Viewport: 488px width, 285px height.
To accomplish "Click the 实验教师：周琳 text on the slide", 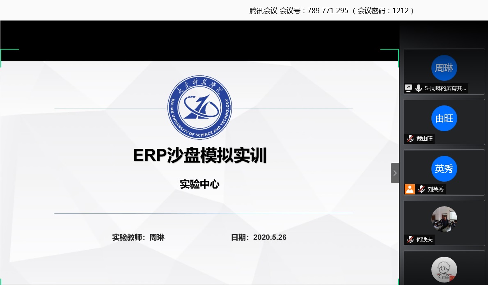I will (138, 237).
